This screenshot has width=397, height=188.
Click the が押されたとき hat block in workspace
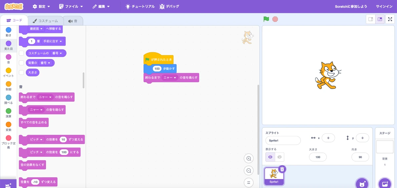pyautogui.click(x=158, y=59)
